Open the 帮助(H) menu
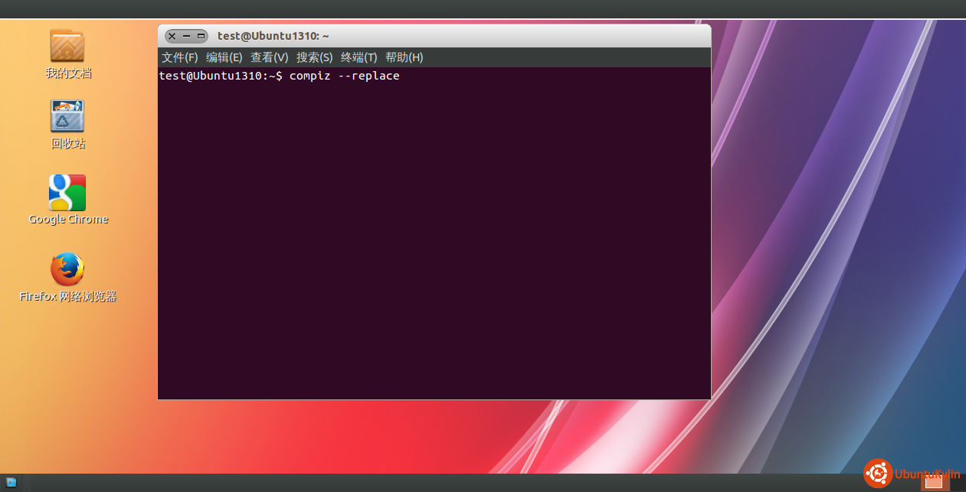 404,57
